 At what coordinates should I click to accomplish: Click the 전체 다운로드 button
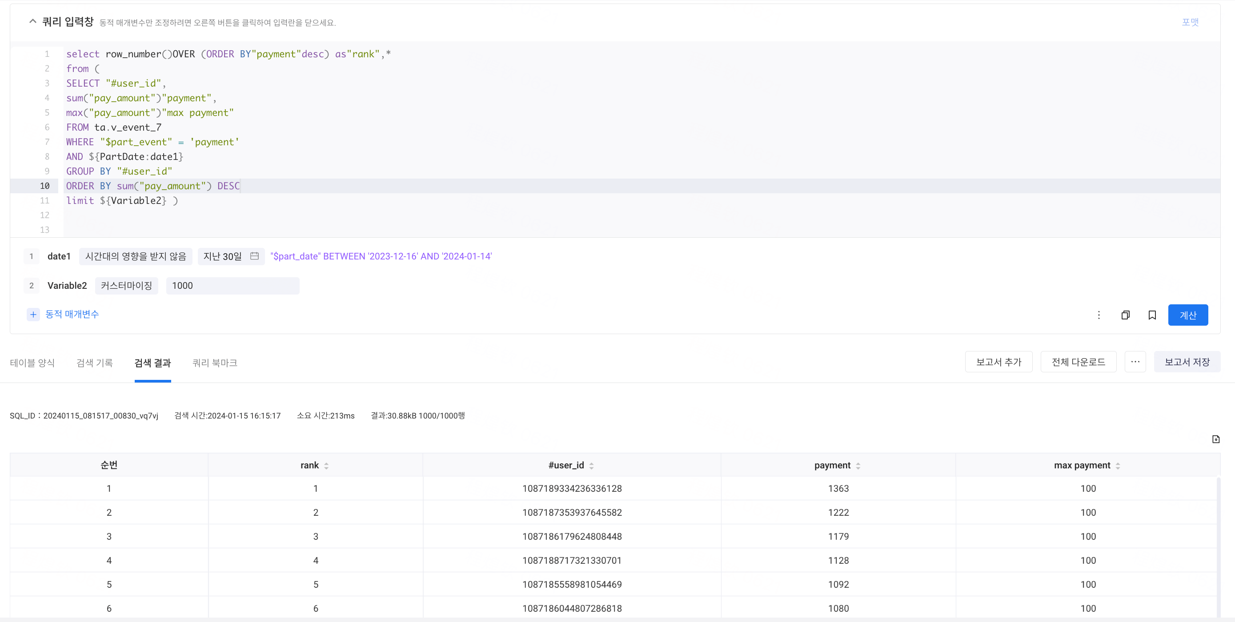pos(1078,362)
